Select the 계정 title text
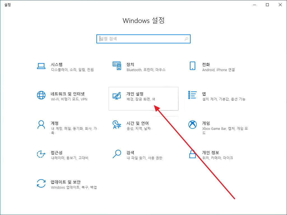Viewport: 287px width, 215px height. [55, 123]
